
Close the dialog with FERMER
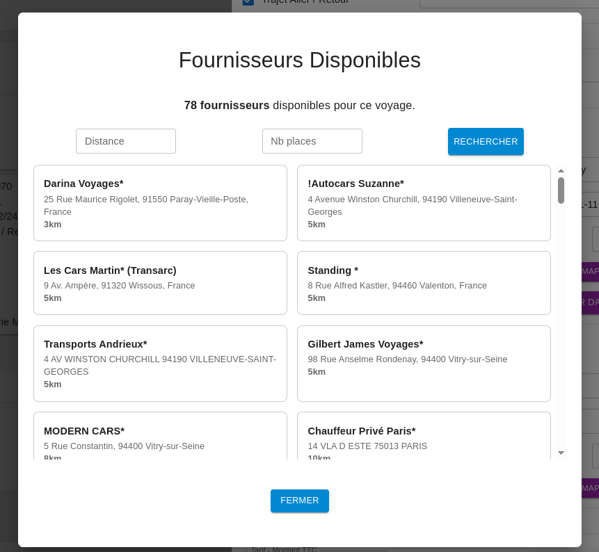pos(299,501)
